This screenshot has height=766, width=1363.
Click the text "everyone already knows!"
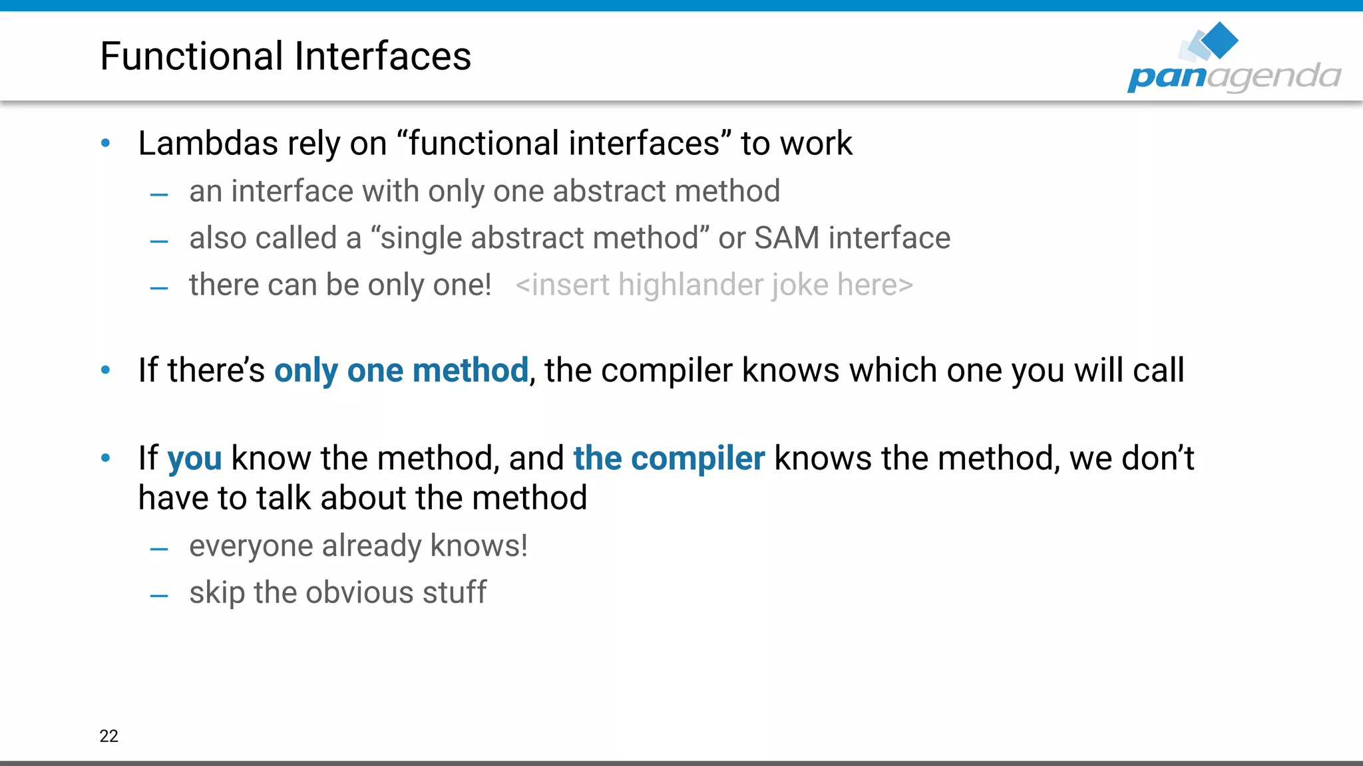click(x=358, y=546)
